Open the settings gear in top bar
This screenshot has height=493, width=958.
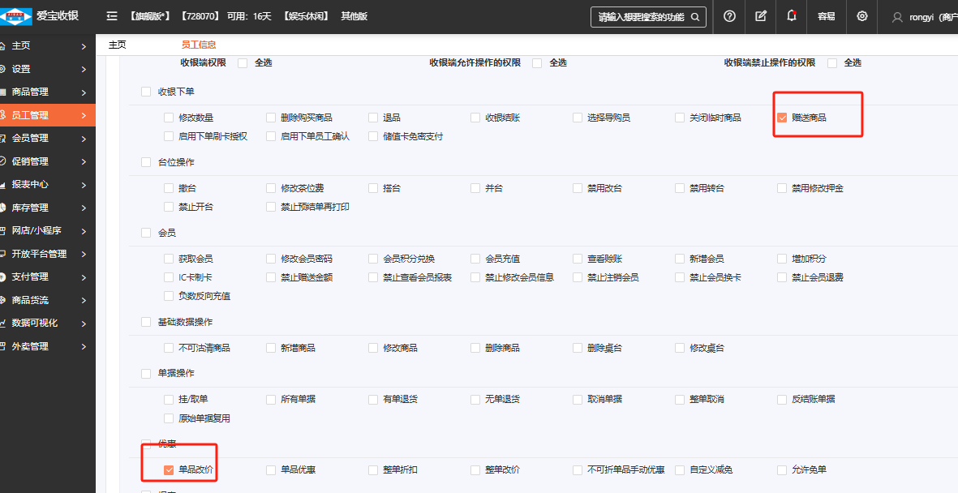[861, 16]
